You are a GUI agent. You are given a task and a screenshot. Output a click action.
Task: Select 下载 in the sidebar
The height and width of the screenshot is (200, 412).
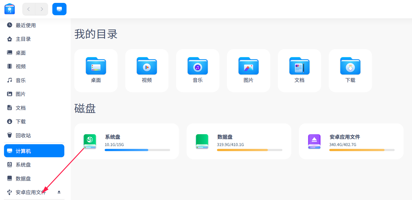tap(34, 121)
